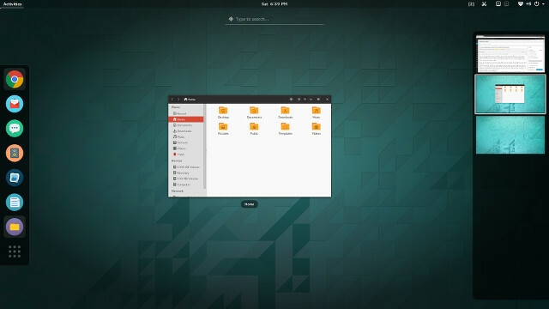Open the Recovery device in sidebar
This screenshot has height=309, width=549.
coord(185,173)
